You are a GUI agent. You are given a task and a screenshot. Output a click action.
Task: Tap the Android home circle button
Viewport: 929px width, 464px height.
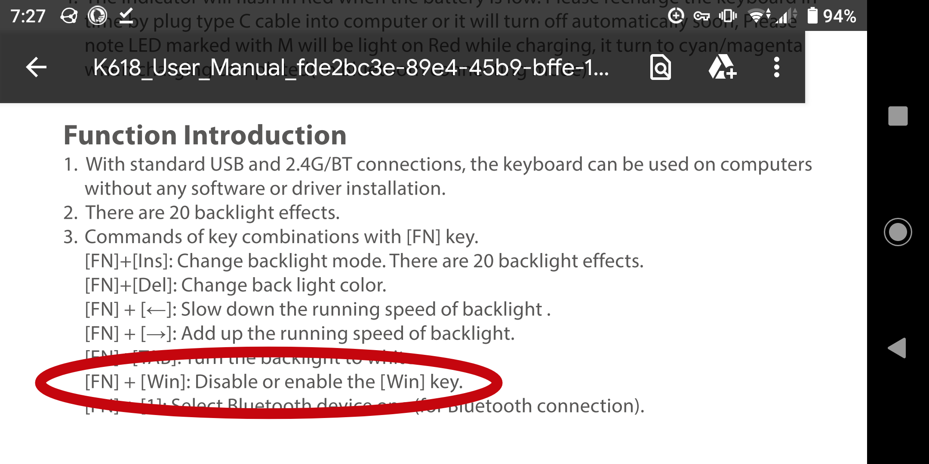pos(898,232)
